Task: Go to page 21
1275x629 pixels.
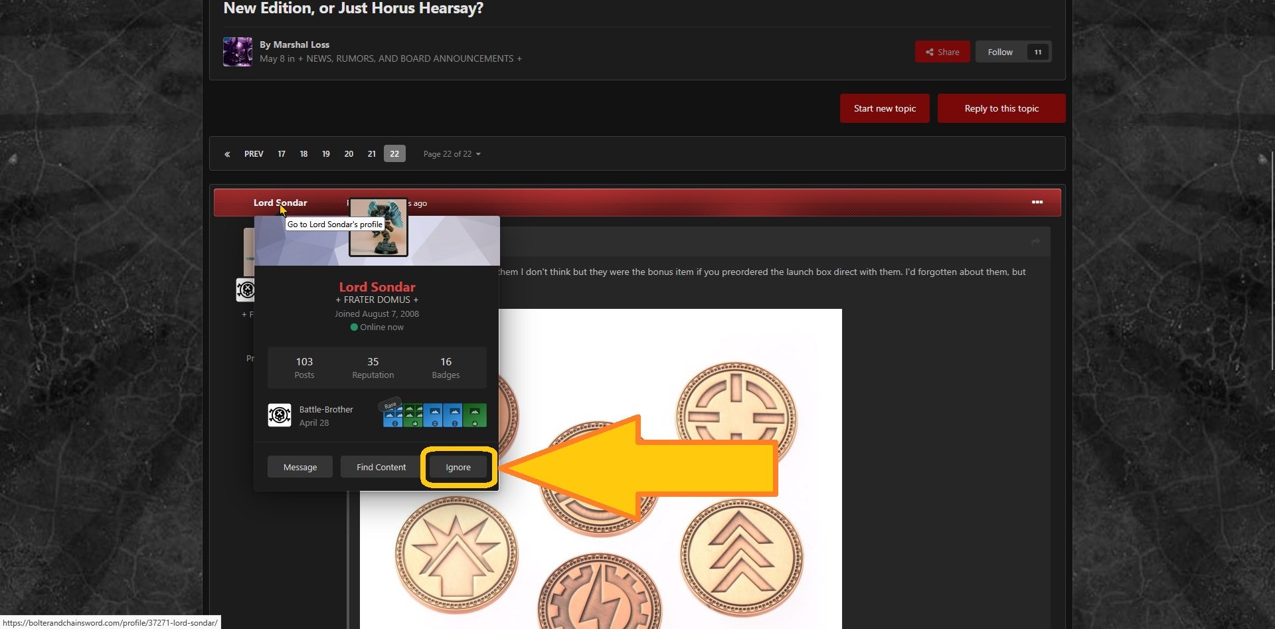Action: pyautogui.click(x=371, y=154)
